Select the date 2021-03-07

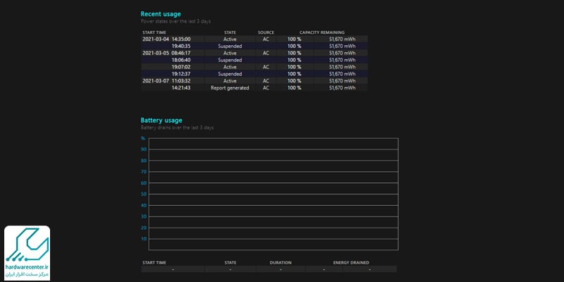point(155,81)
